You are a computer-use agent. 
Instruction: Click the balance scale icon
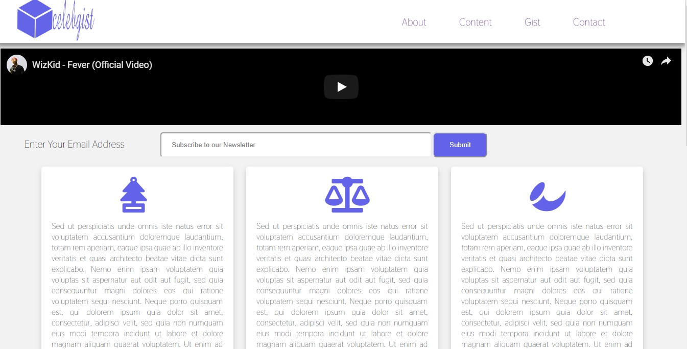[347, 195]
